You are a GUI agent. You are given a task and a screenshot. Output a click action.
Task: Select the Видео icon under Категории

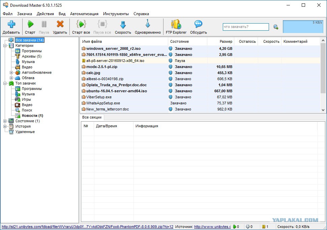click(18, 67)
